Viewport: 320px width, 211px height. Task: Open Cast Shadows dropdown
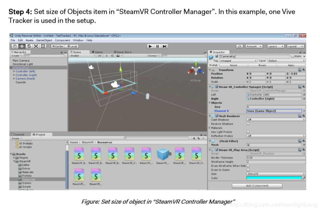tap(276, 120)
